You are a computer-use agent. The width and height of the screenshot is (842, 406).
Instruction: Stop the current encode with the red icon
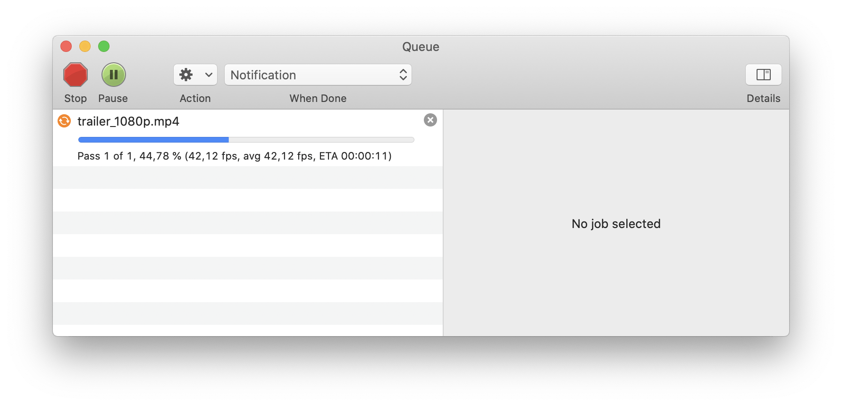click(76, 75)
